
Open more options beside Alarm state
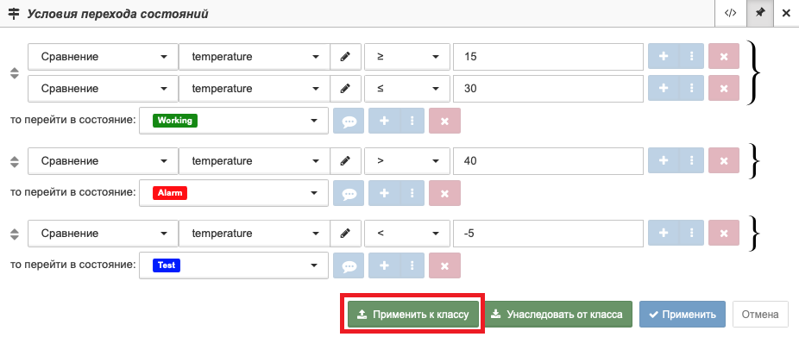(x=412, y=193)
